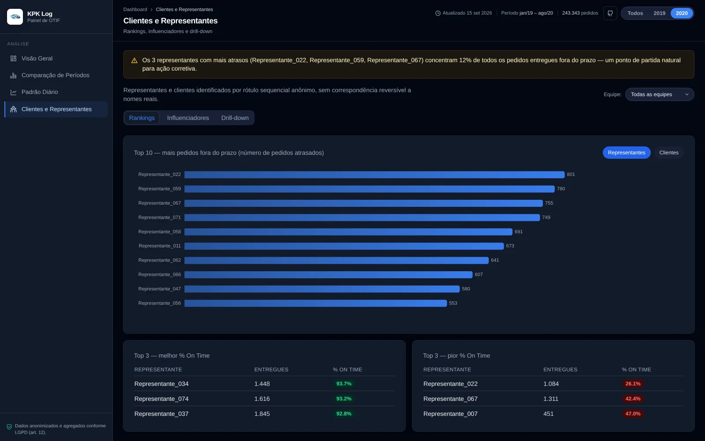The width and height of the screenshot is (705, 441).
Task: Click the Top 3 — pior % On Time heading
Action: pyautogui.click(x=456, y=355)
